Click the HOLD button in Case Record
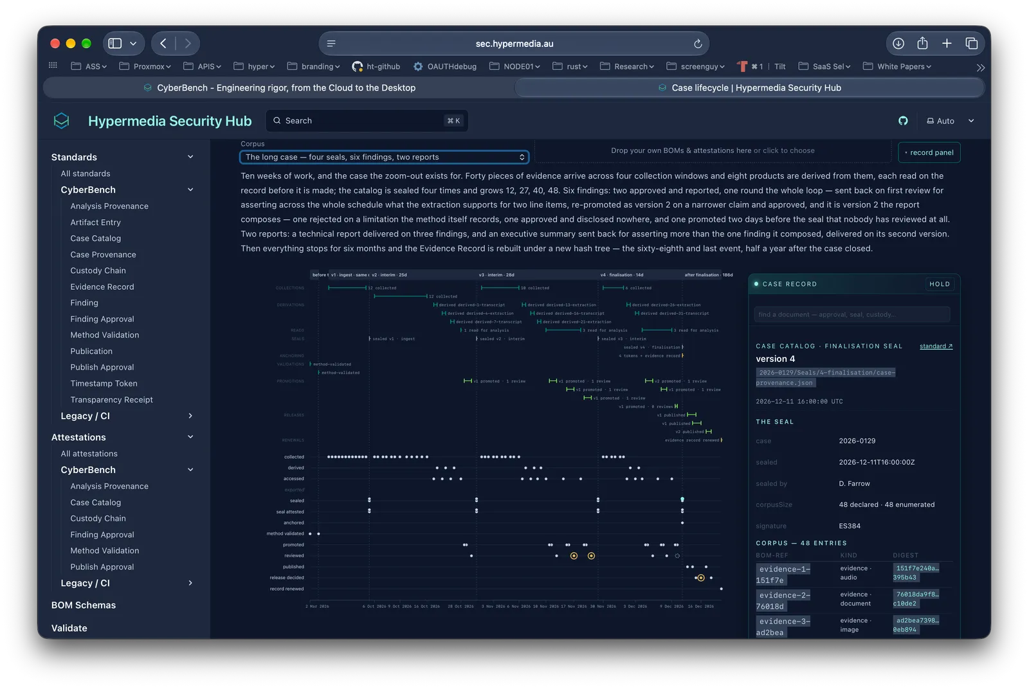The image size is (1029, 689). click(940, 283)
